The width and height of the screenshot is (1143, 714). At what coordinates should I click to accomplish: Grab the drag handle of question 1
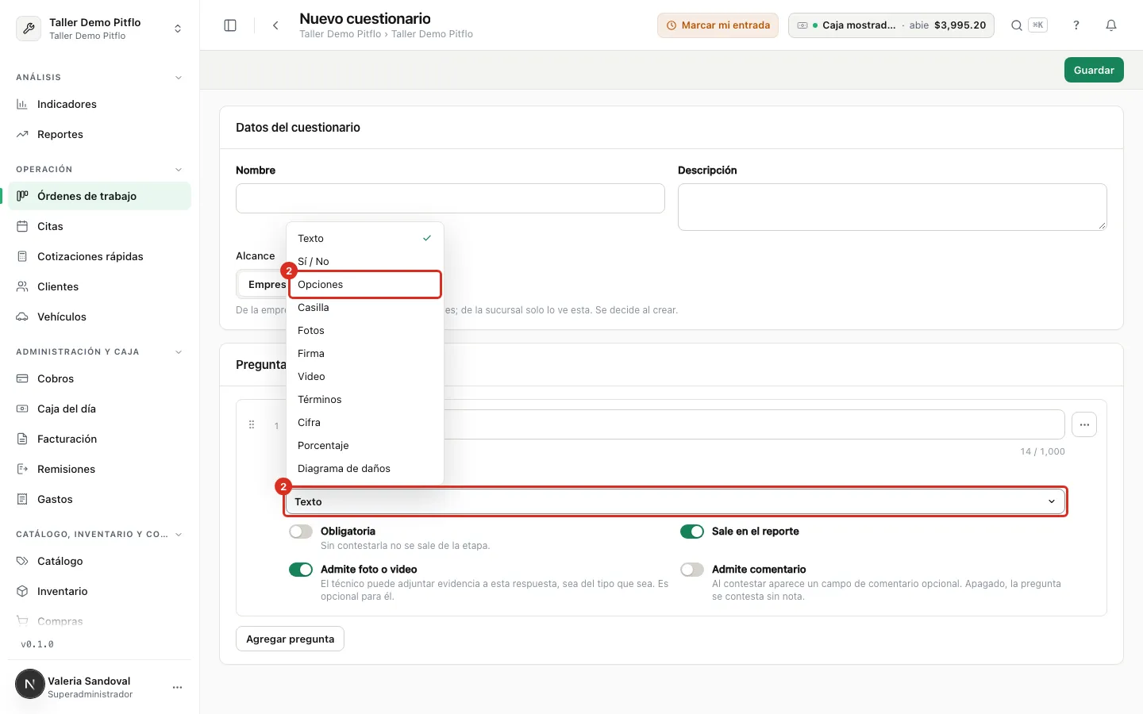(x=252, y=425)
